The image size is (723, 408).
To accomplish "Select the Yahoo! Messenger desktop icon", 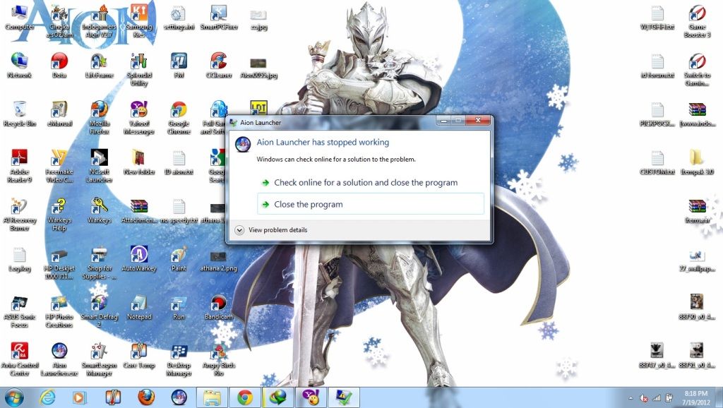I will coord(139,116).
